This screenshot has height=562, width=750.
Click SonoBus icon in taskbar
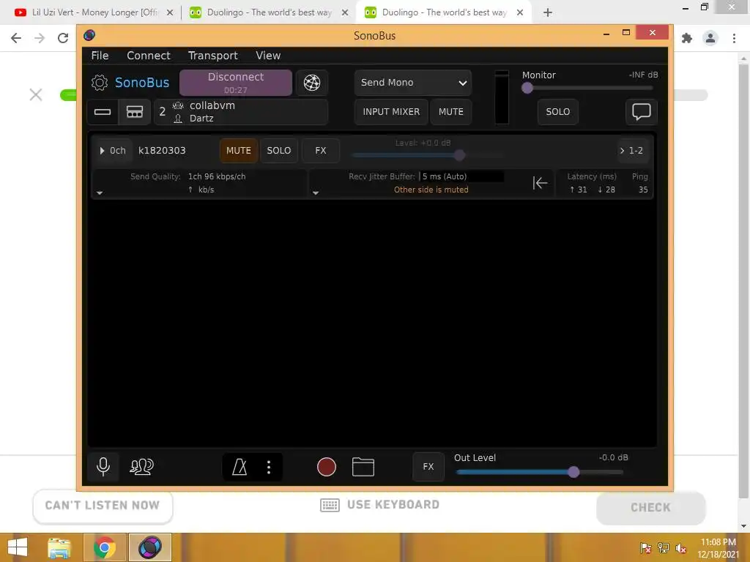pos(150,547)
